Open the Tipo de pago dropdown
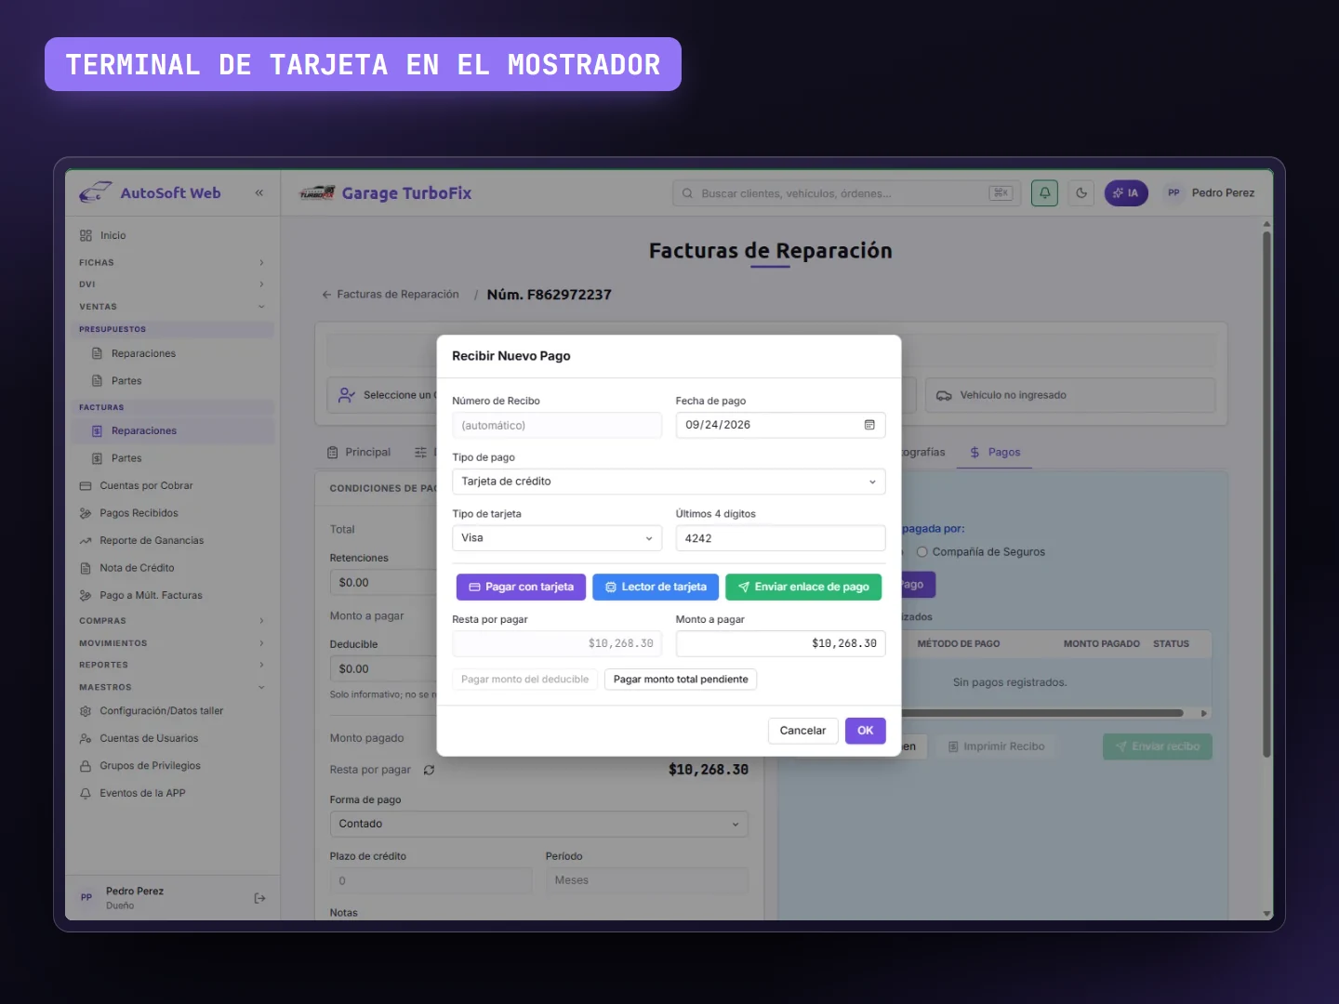 click(x=669, y=482)
